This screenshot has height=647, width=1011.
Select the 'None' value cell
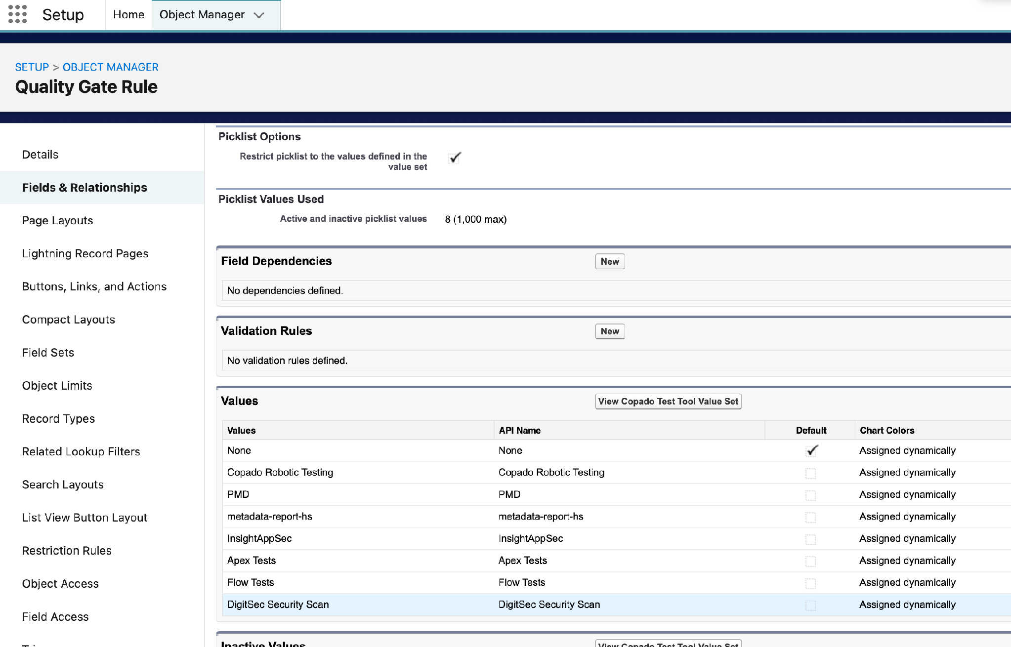pyautogui.click(x=239, y=450)
